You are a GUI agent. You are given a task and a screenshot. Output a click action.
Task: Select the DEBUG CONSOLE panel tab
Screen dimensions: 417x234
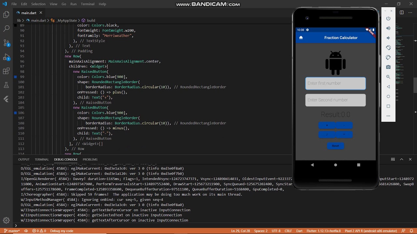coord(66,160)
